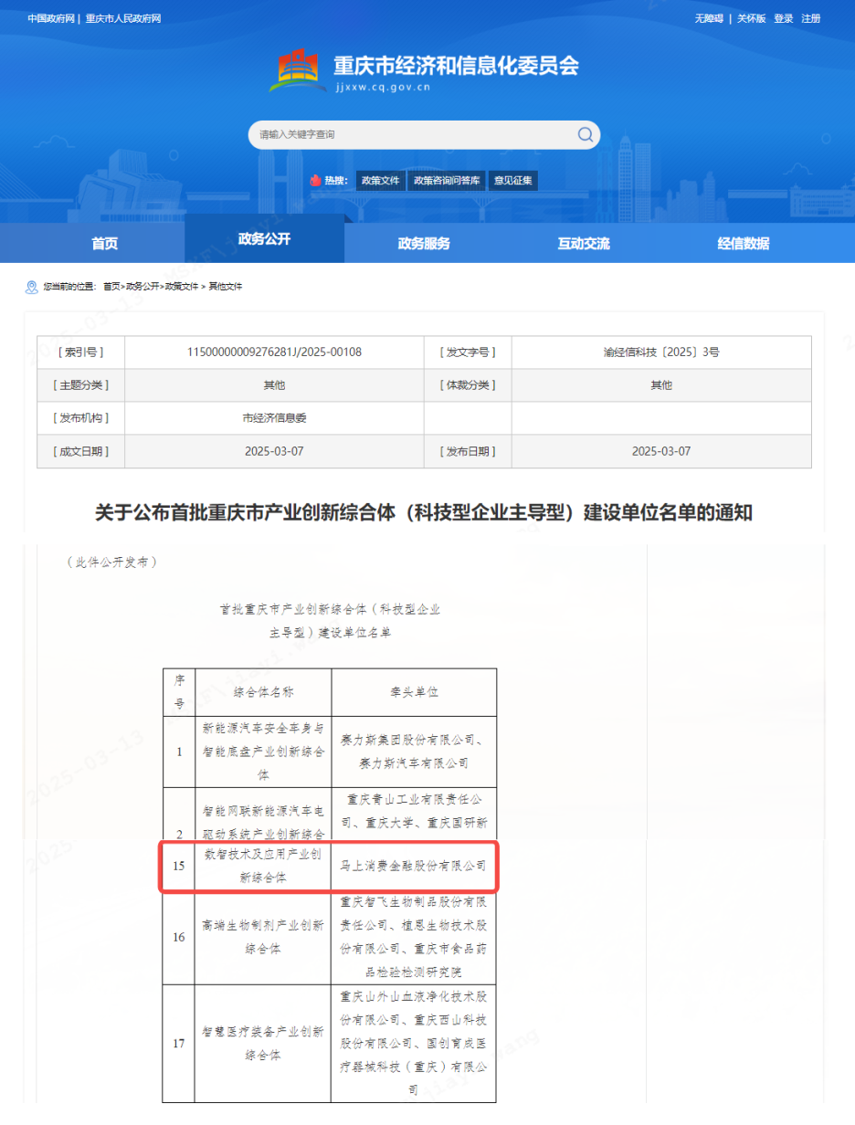This screenshot has width=855, height=1125.
Task: Open the 经信数据 navigation tab
Action: click(x=744, y=244)
